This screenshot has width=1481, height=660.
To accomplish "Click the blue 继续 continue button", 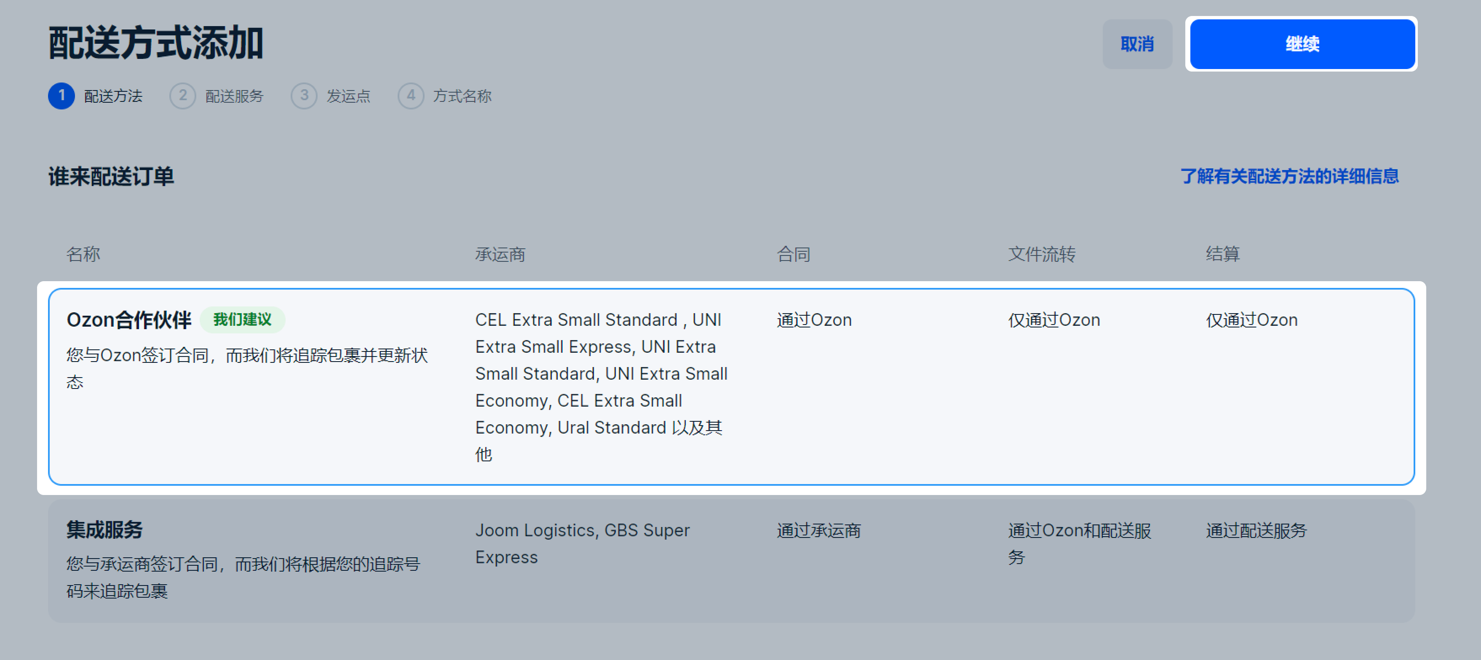I will tap(1302, 44).
